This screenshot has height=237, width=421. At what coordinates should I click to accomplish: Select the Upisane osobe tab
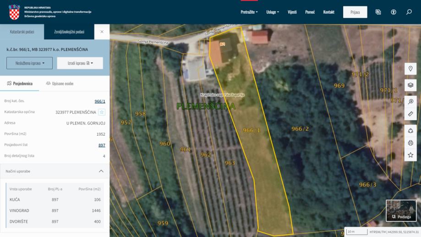[x=60, y=83]
